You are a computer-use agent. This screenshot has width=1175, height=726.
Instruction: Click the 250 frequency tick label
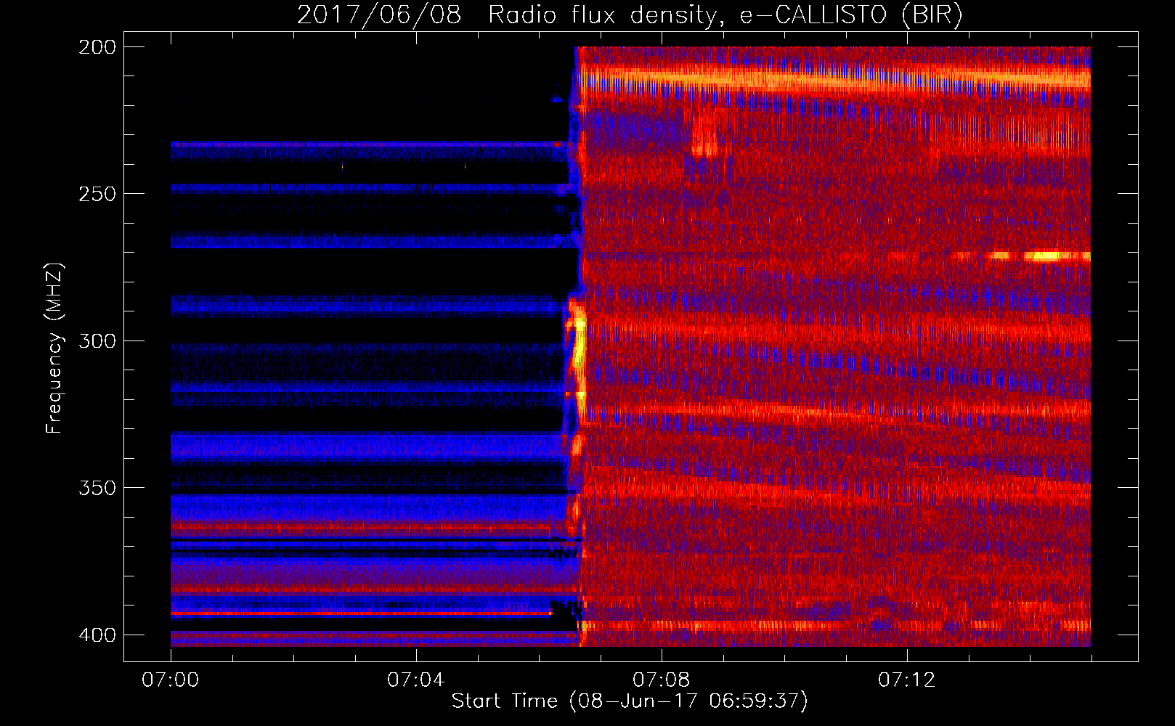point(97,194)
